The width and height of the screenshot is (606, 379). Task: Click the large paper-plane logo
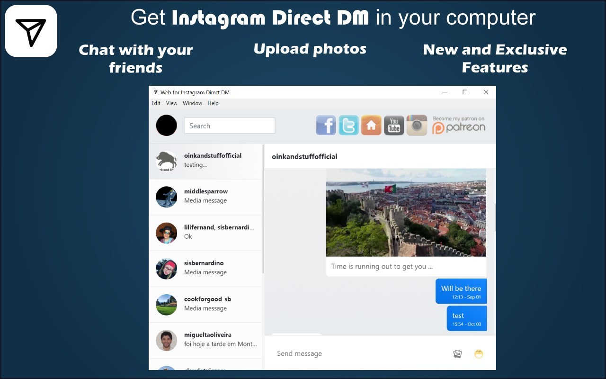click(x=31, y=31)
